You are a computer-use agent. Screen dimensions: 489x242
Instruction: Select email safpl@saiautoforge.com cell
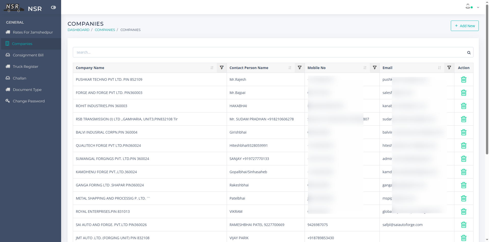tap(417, 225)
